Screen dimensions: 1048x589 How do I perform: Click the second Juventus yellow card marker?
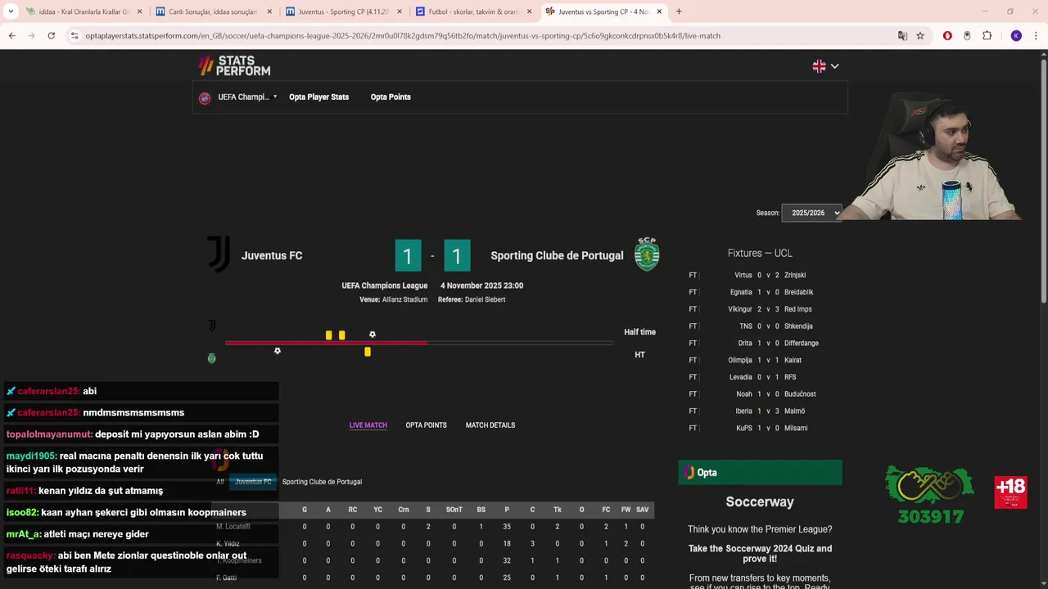342,335
